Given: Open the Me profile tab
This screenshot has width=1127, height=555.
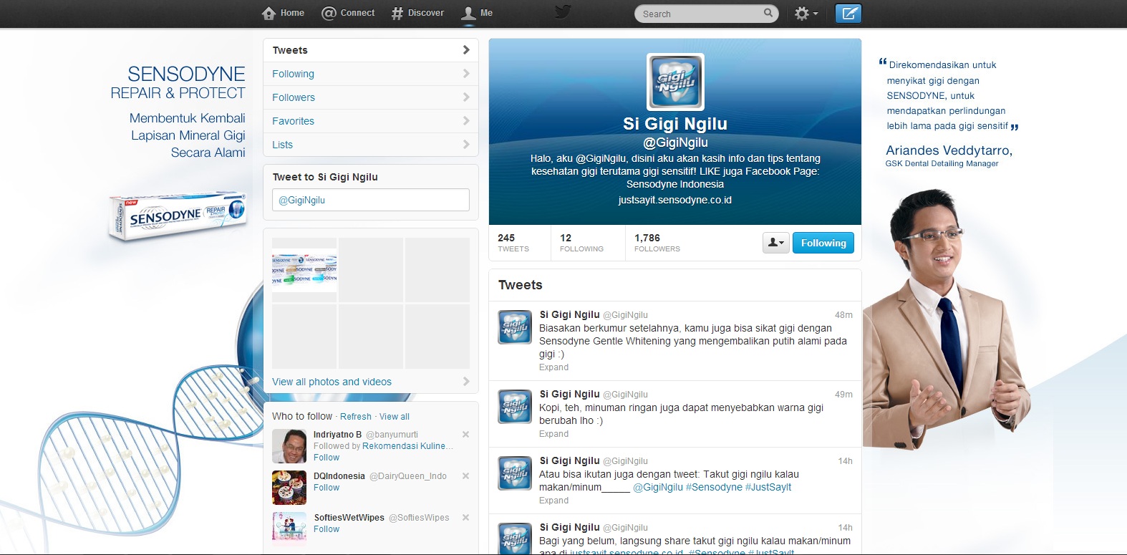Looking at the screenshot, I should coord(477,13).
